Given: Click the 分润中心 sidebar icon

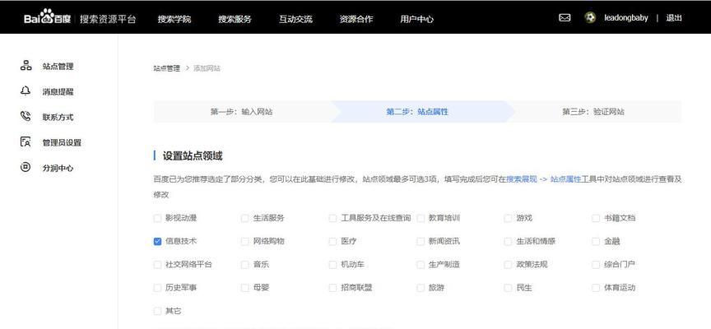Looking at the screenshot, I should (x=26, y=168).
